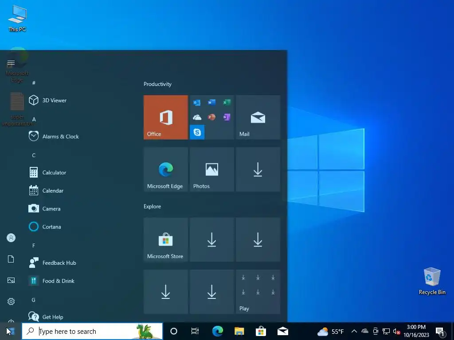Open weather widget showing 55°F
The image size is (454, 340).
tap(331, 331)
